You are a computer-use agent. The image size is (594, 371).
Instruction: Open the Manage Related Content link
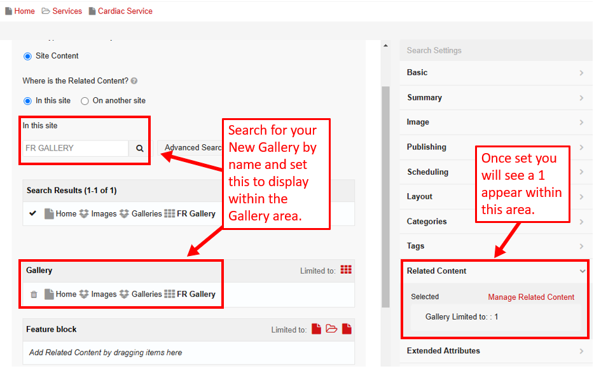(531, 297)
